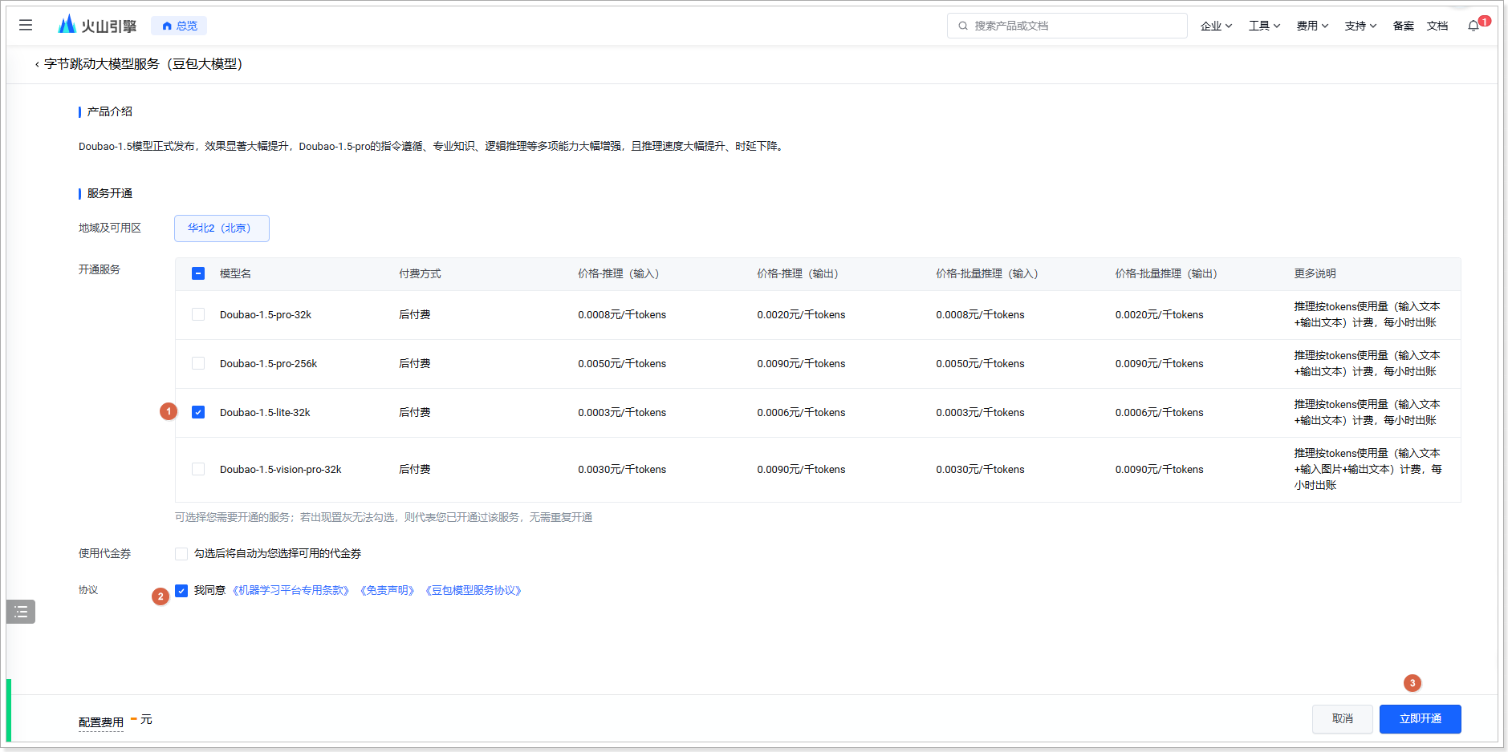
Task: Click the 取消 button
Action: [x=1343, y=719]
